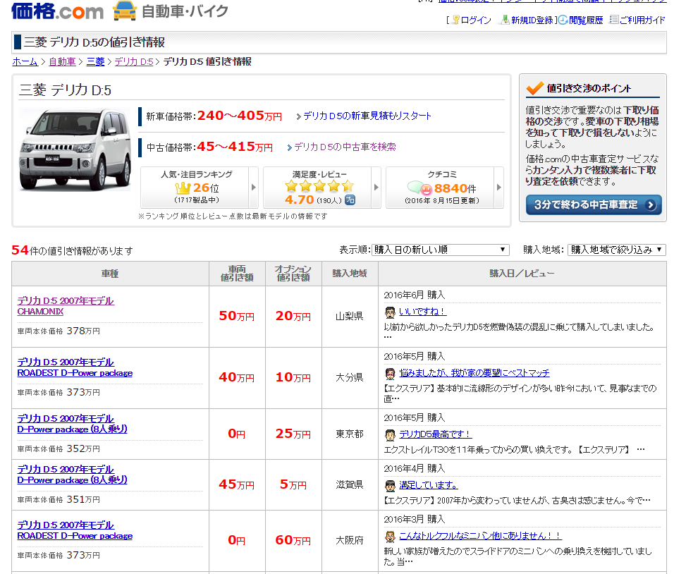Click the オプション値引き額 column header
The height and width of the screenshot is (574, 674).
(x=293, y=274)
